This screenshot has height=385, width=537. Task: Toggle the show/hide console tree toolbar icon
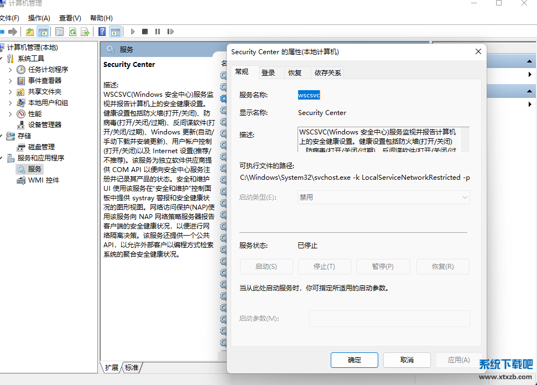pos(43,32)
